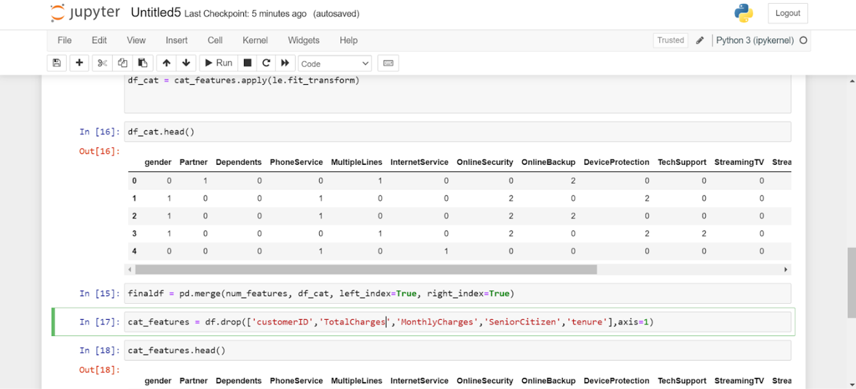Toggle the Trusted notebook indicator
This screenshot has width=856, height=389.
pos(670,40)
